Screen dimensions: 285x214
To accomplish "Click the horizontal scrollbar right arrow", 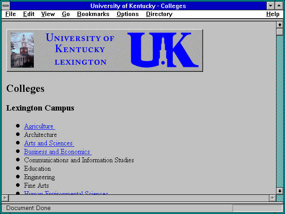I will [x=272, y=198].
